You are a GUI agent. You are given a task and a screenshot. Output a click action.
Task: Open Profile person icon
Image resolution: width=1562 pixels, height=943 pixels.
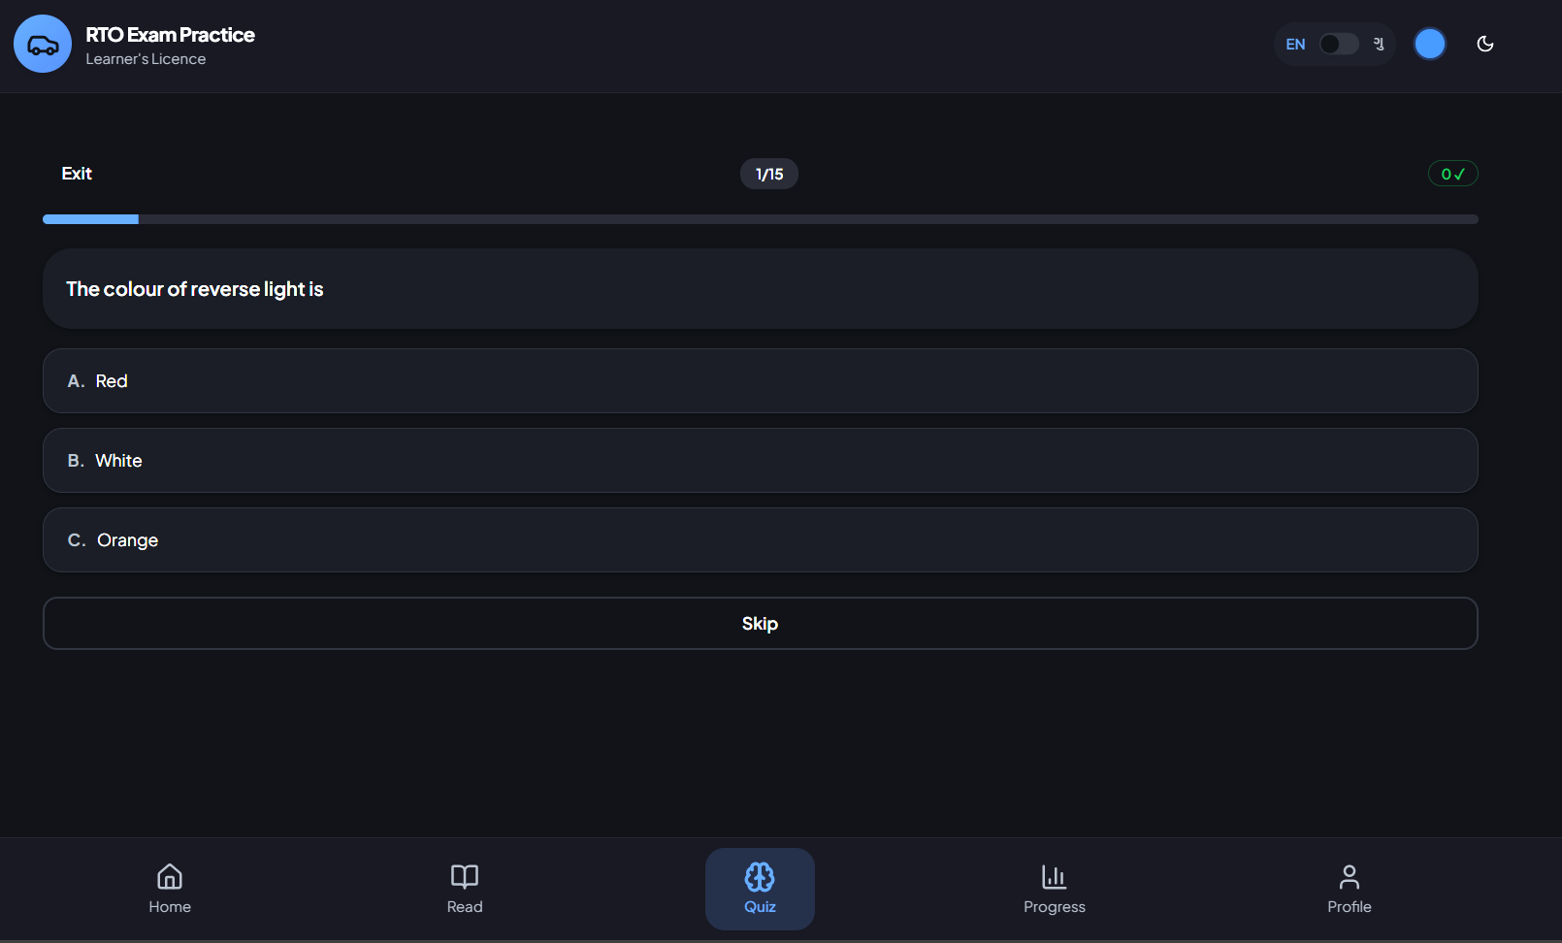point(1350,877)
